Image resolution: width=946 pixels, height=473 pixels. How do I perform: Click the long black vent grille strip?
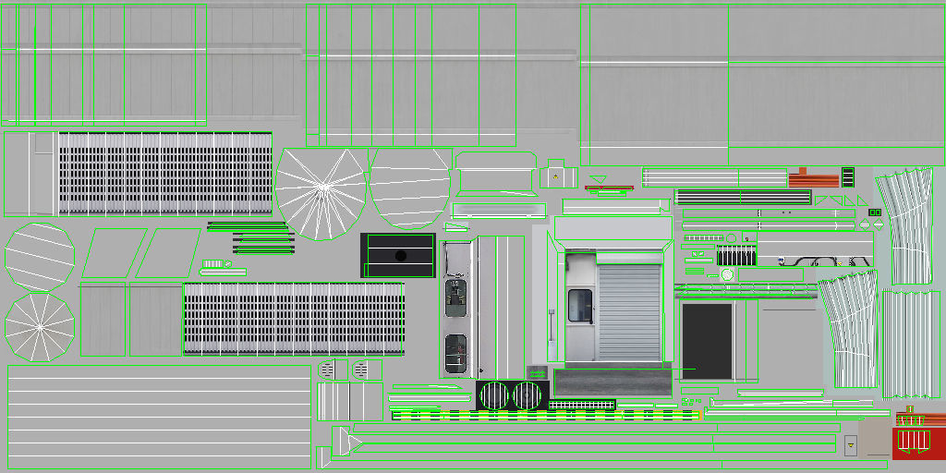tap(743, 197)
